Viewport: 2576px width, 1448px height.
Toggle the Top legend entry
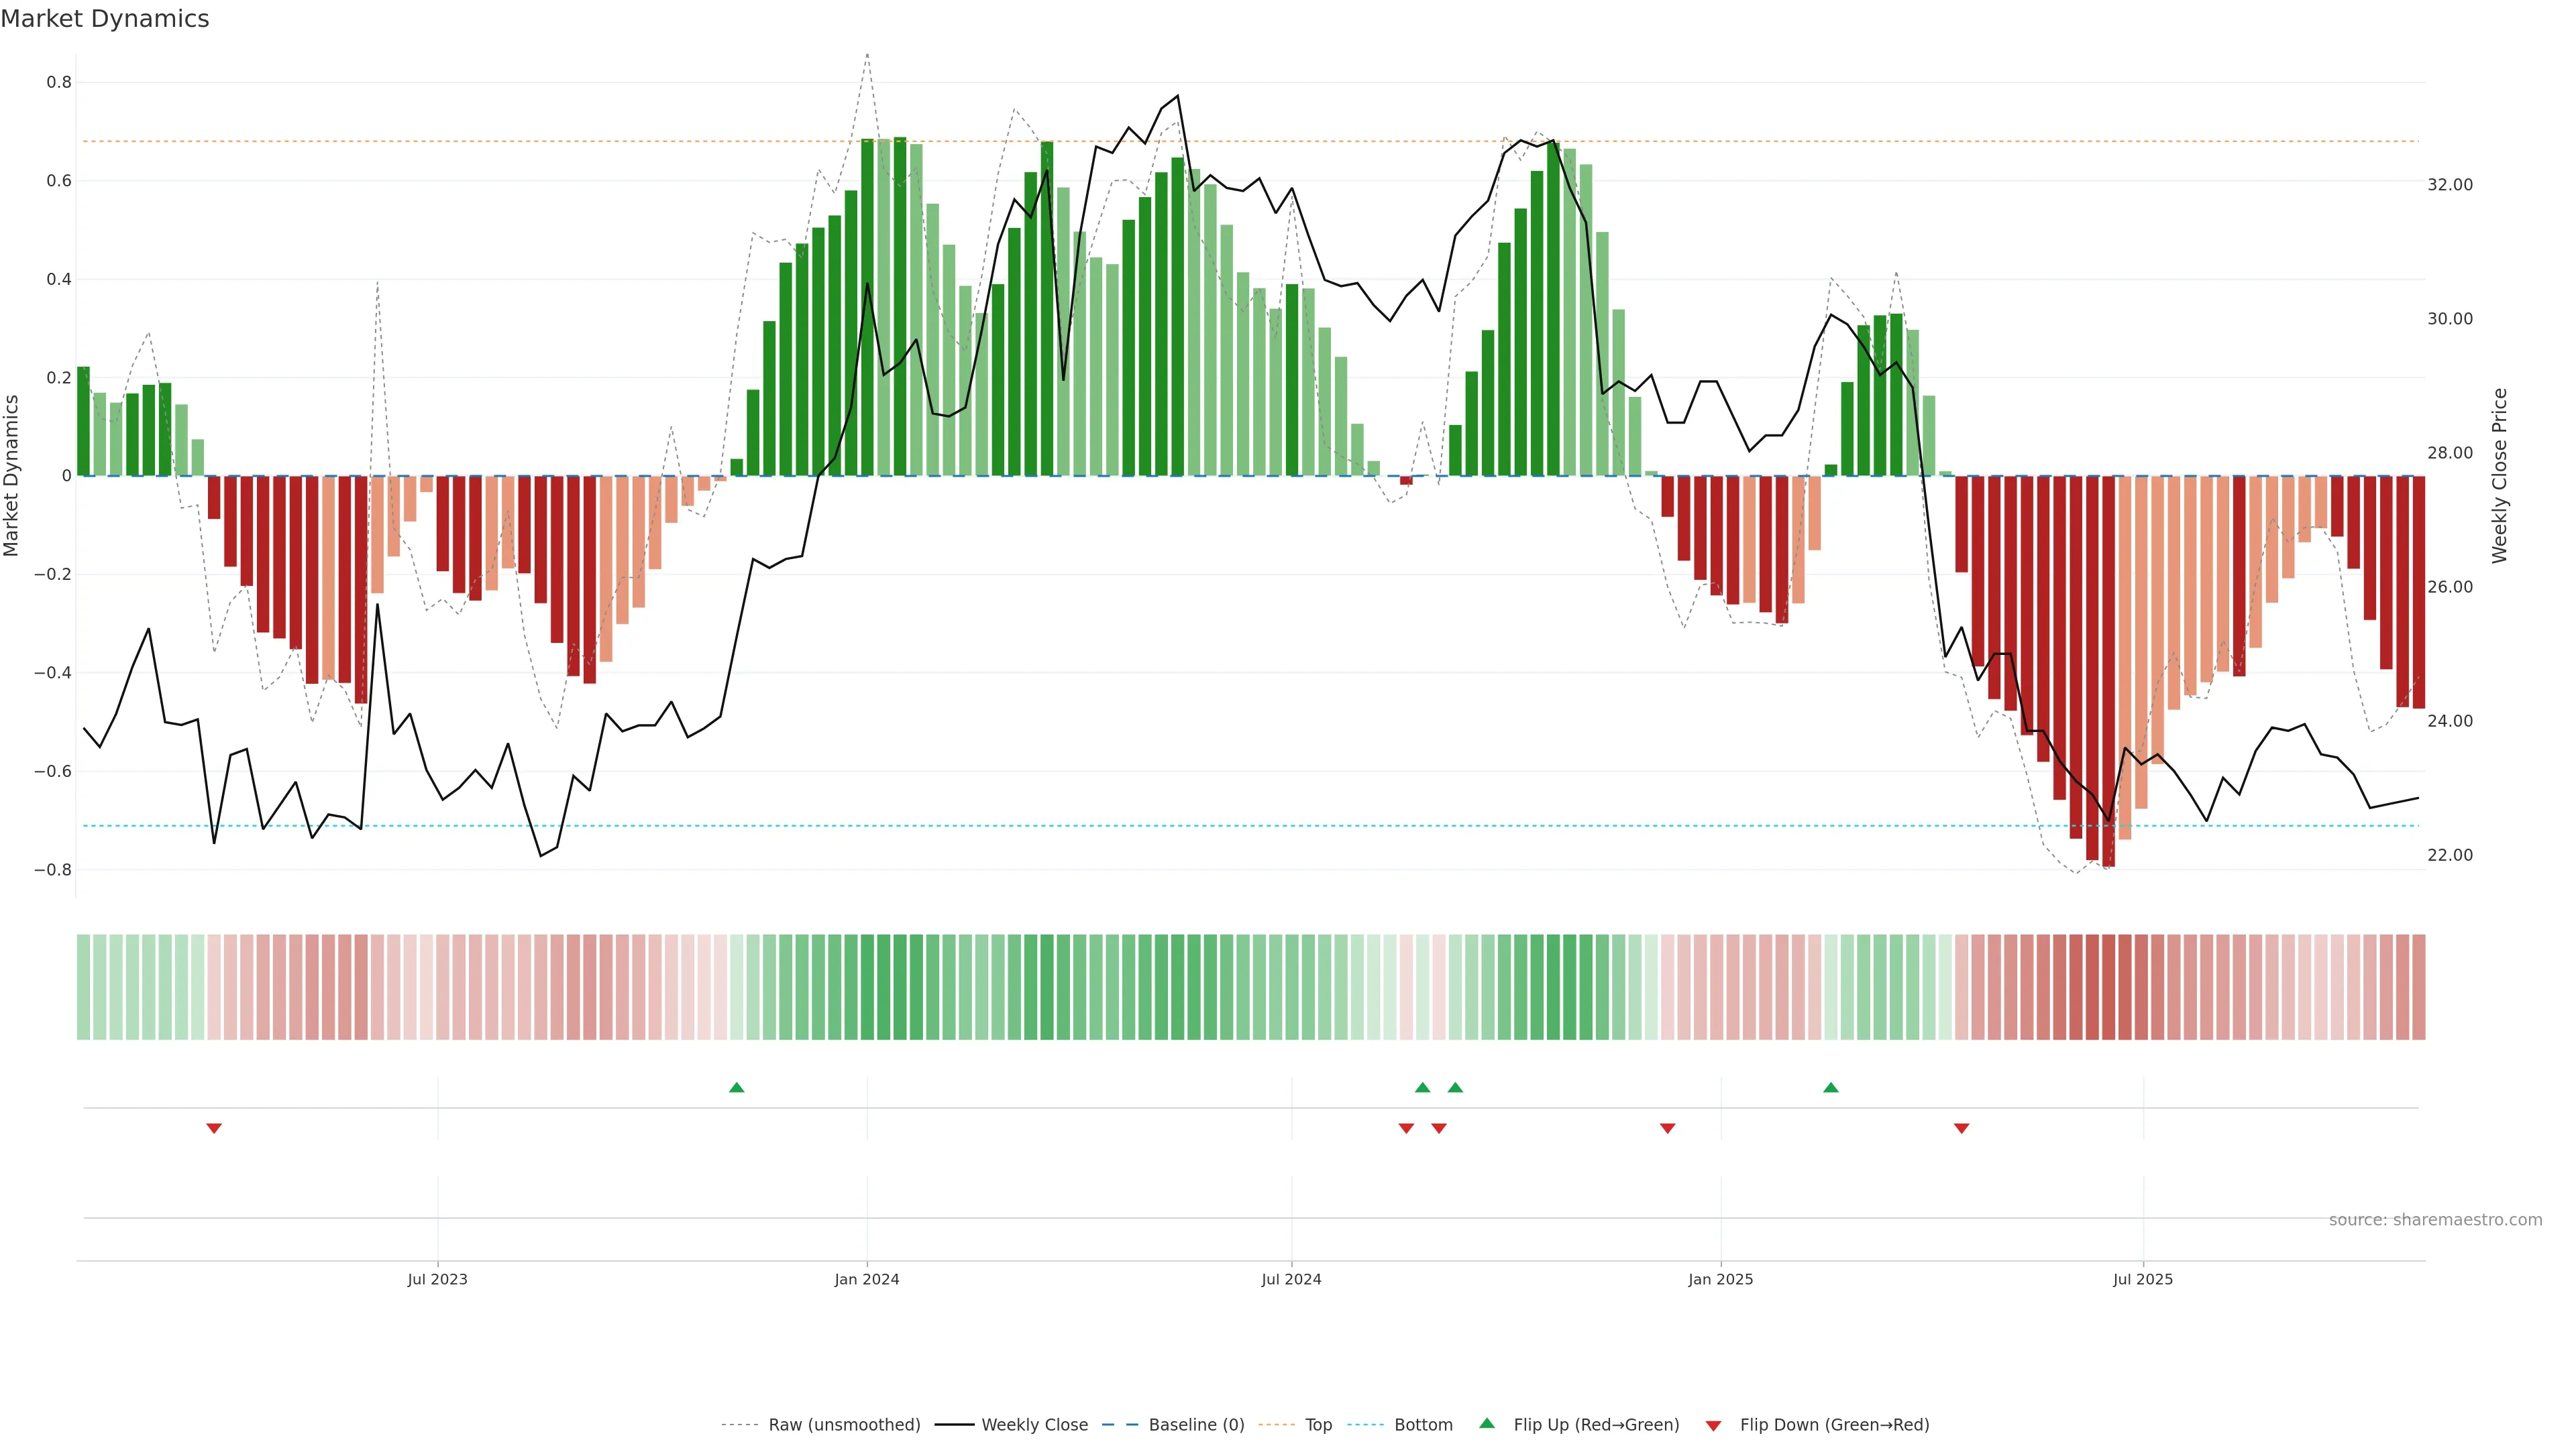tap(1318, 1425)
